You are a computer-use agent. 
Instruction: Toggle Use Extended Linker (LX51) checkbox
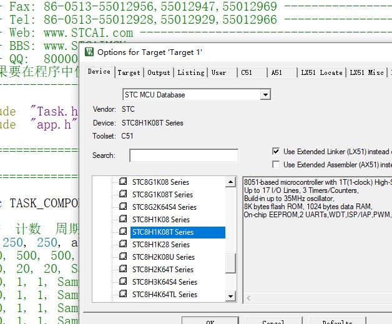(276, 151)
